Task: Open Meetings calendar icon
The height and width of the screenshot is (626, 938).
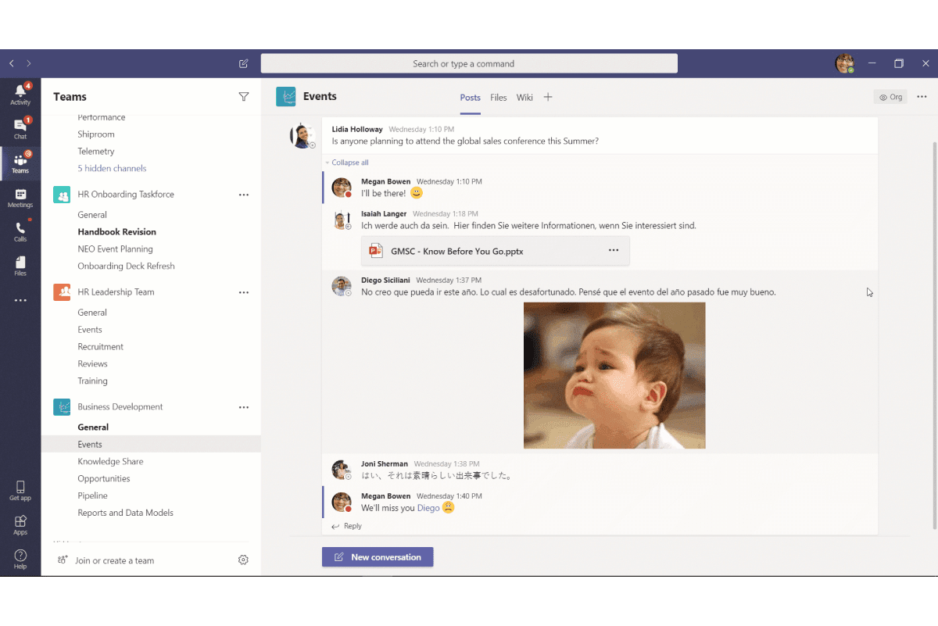Action: [x=20, y=198]
